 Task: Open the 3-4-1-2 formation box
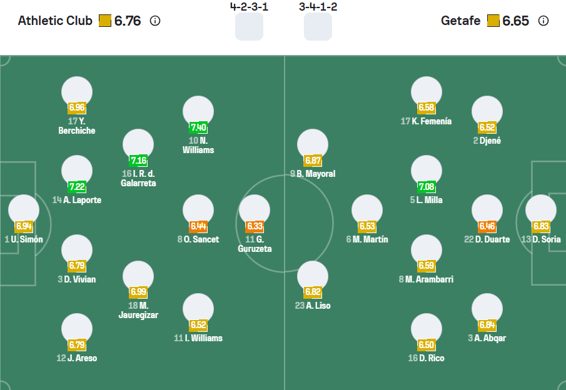pos(318,27)
